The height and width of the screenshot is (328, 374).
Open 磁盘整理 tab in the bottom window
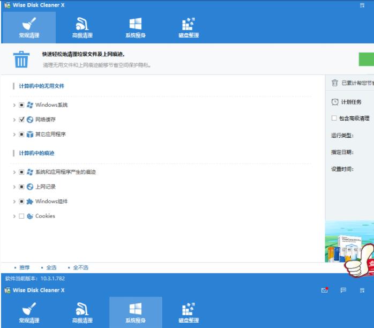[189, 312]
